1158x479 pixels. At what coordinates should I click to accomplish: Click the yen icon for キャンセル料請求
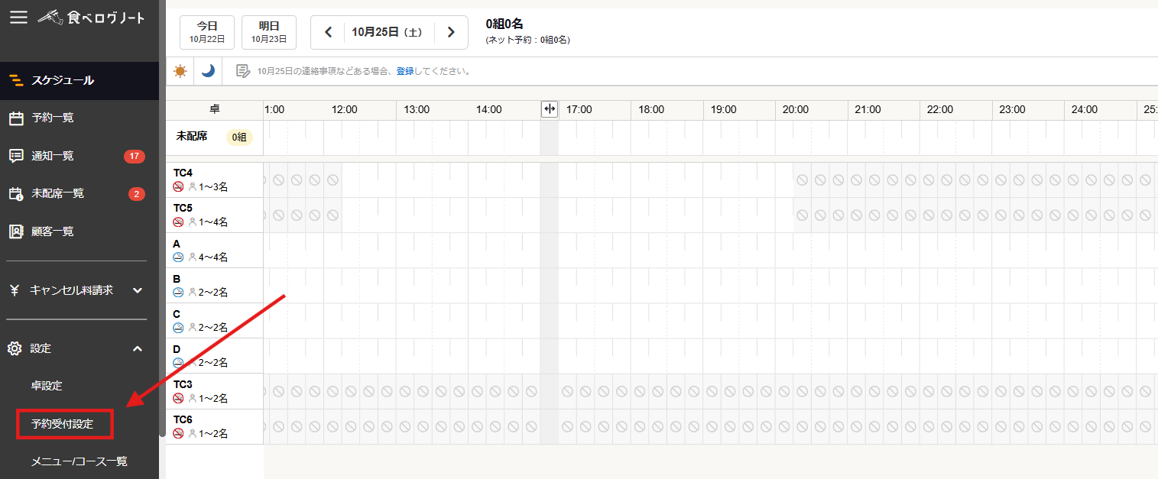(15, 290)
